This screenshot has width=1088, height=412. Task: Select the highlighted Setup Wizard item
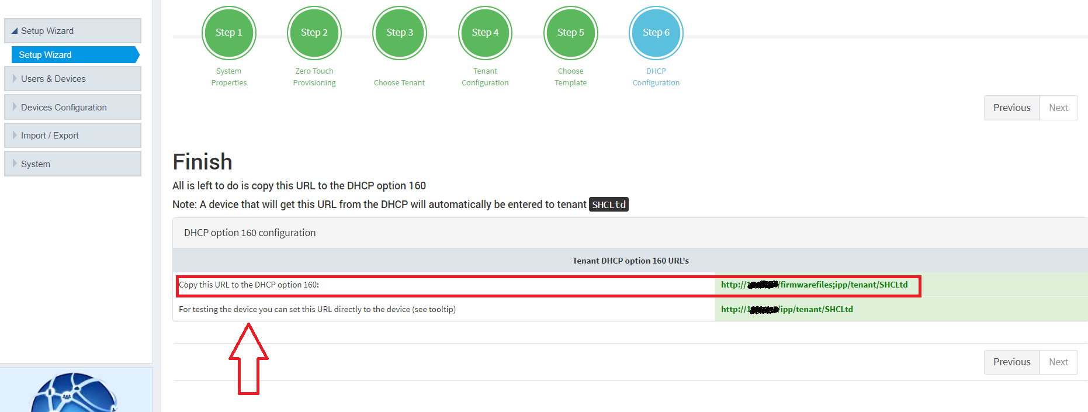(x=75, y=55)
